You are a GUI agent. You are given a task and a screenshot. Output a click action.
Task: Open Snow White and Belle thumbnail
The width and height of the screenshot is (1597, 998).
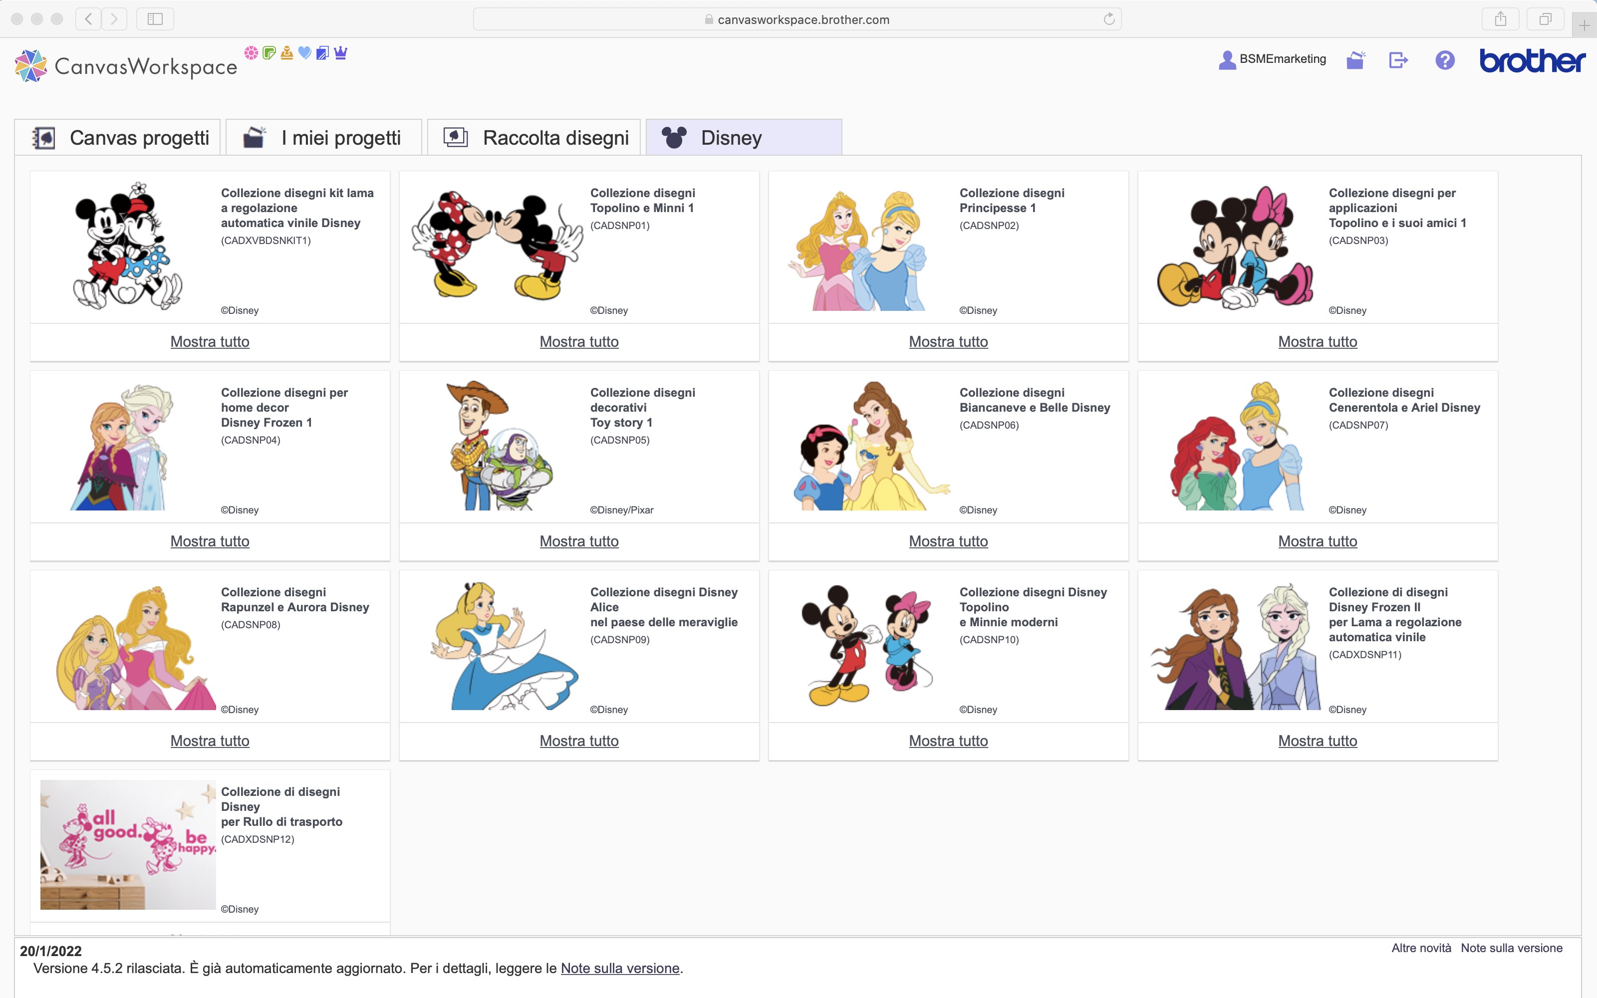pos(872,446)
